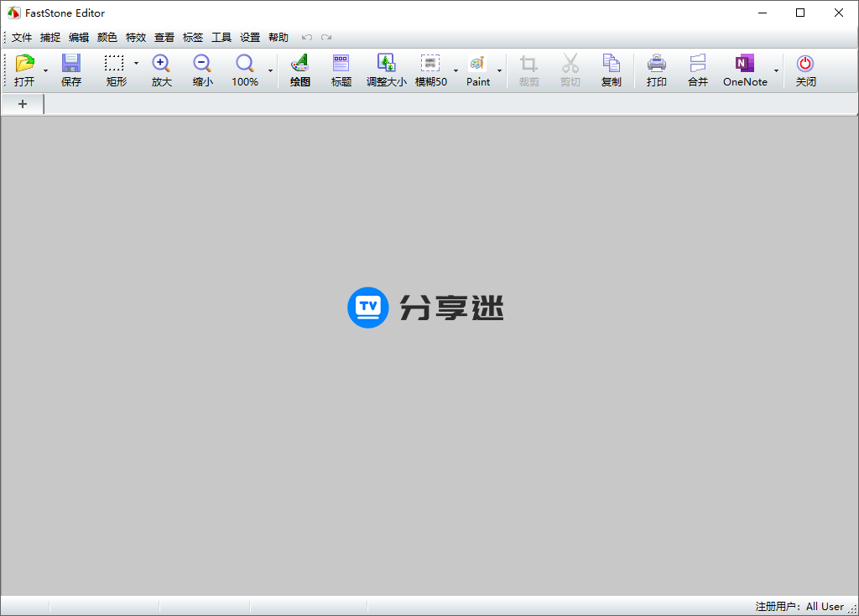Click the 复制 copy icon

click(x=612, y=70)
